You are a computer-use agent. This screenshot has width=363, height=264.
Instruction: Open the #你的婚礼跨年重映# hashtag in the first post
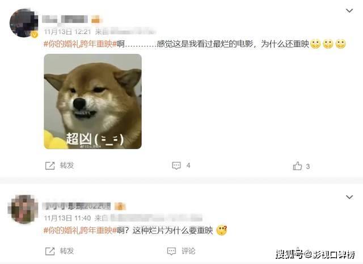click(80, 44)
